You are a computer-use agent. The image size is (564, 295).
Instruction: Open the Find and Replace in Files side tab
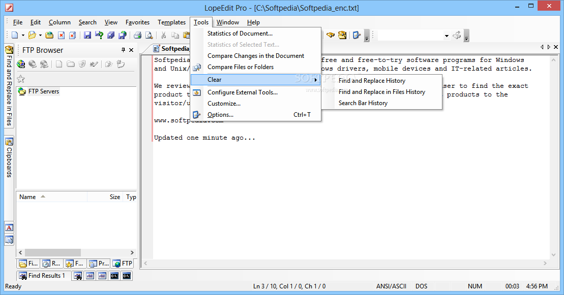tap(9, 85)
